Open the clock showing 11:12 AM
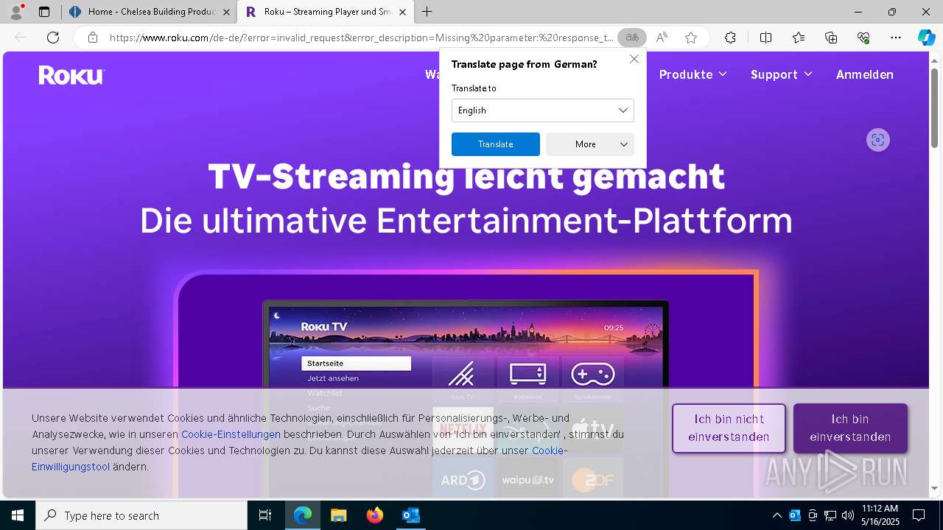The height and width of the screenshot is (530, 943). tap(880, 515)
